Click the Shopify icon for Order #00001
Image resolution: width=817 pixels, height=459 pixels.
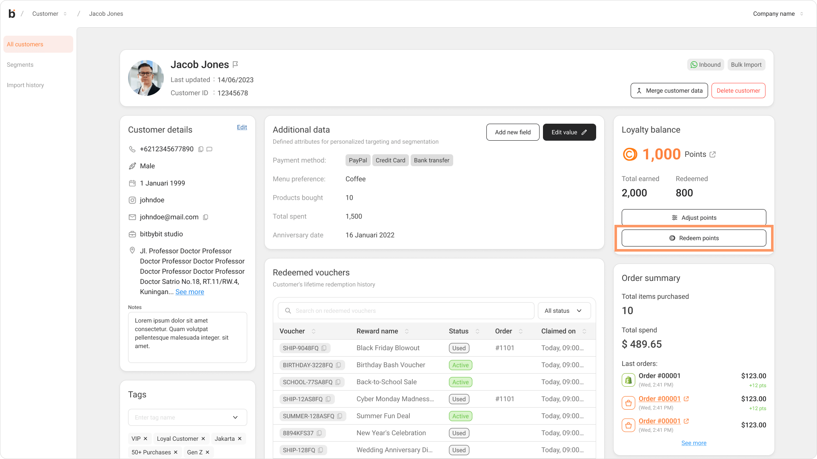(628, 380)
